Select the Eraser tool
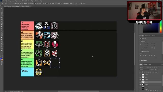This screenshot has width=163, height=92. click(2, 33)
